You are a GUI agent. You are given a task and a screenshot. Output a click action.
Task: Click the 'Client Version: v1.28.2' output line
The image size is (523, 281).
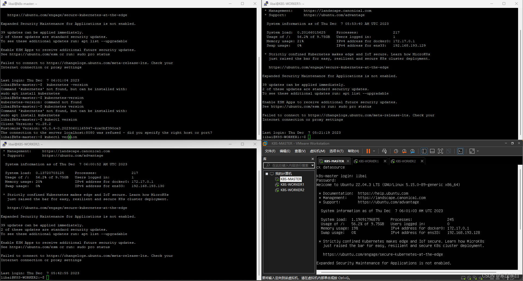(x=26, y=124)
